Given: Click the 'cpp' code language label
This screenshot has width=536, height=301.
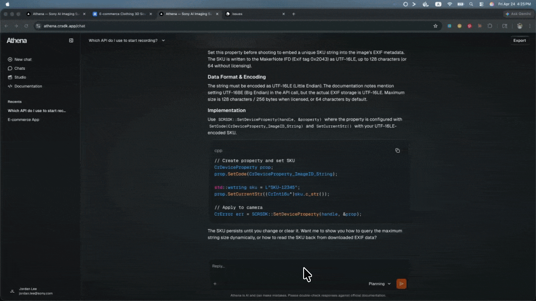Looking at the screenshot, I should (x=218, y=150).
